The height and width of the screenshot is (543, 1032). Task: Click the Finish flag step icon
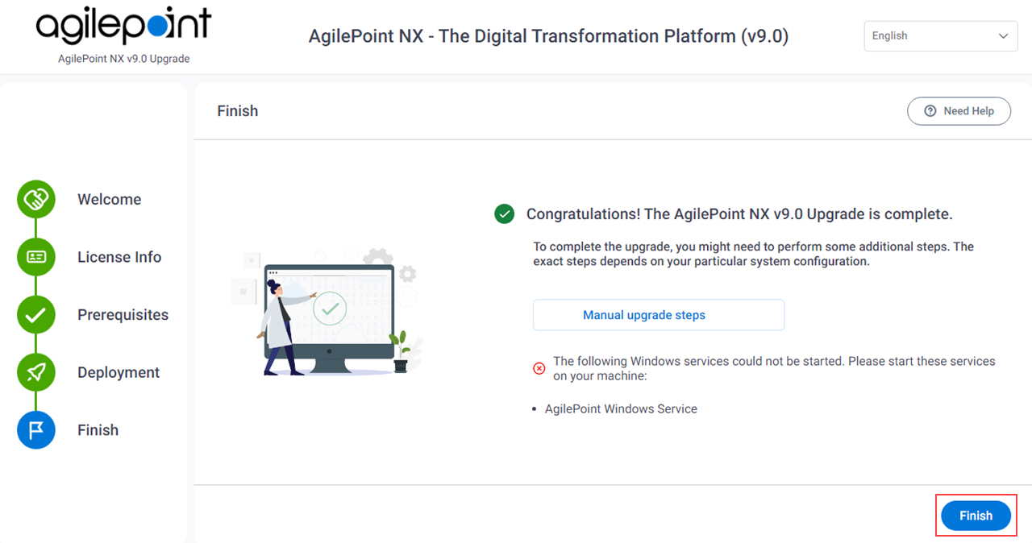tap(36, 430)
